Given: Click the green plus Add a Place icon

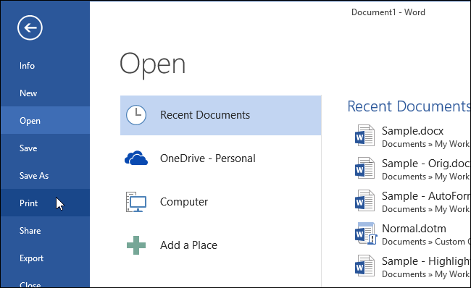Looking at the screenshot, I should [x=136, y=245].
